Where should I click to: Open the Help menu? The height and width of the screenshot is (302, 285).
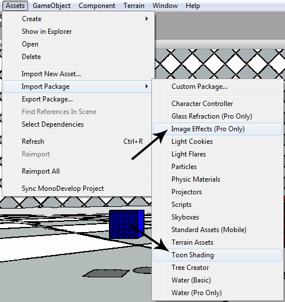point(193,6)
